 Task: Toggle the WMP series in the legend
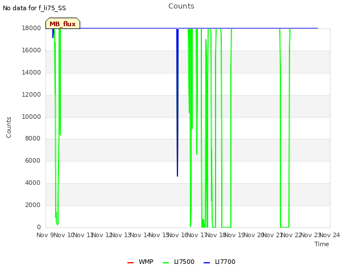(140, 262)
